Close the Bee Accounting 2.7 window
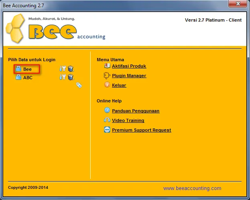 238,4
